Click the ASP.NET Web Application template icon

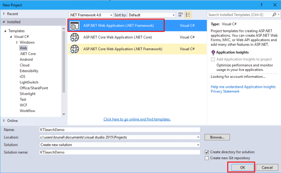point(74,26)
